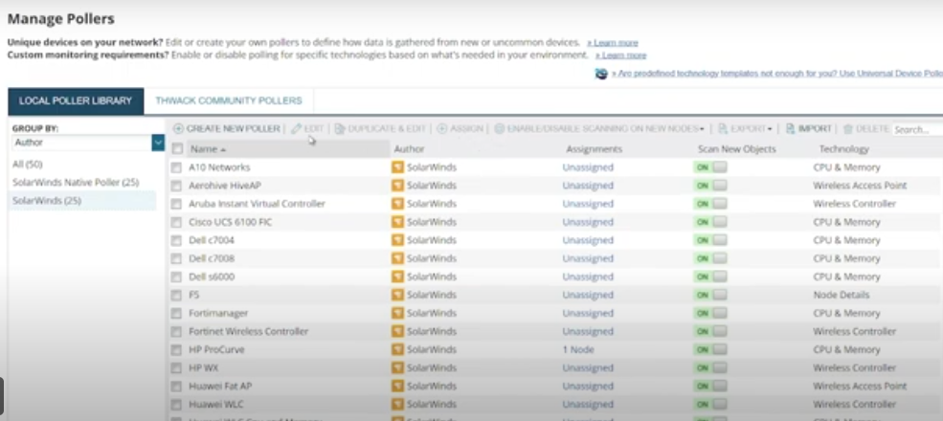Click the Export file icon
The image size is (943, 421).
point(723,129)
